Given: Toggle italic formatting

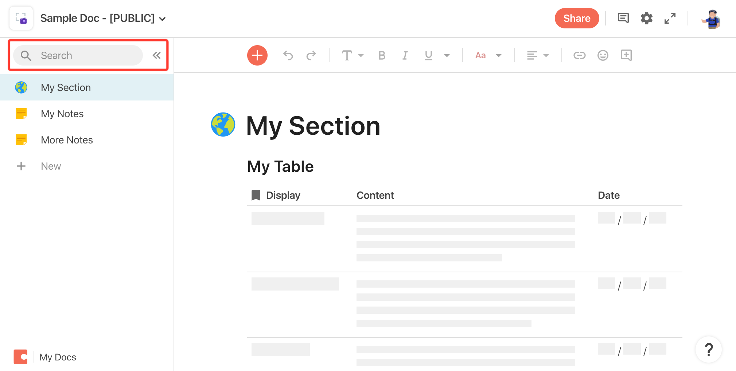Looking at the screenshot, I should point(405,55).
